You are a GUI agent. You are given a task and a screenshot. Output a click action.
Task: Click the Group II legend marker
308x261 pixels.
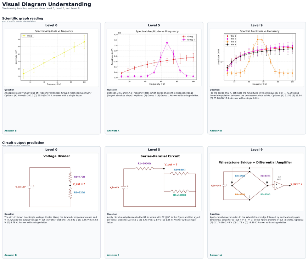pos(184,40)
